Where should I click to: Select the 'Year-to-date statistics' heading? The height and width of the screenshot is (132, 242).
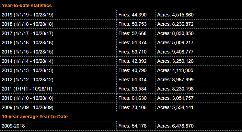(26, 5)
